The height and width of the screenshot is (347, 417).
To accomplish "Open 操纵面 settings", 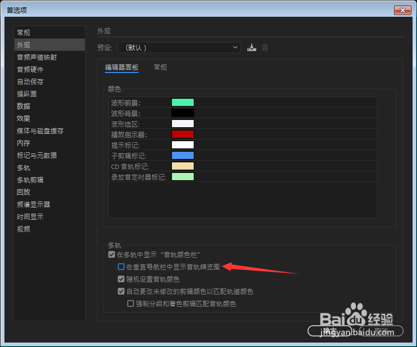I will pos(50,94).
